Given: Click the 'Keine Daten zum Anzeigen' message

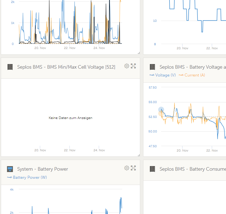Looking at the screenshot, I should click(70, 118).
